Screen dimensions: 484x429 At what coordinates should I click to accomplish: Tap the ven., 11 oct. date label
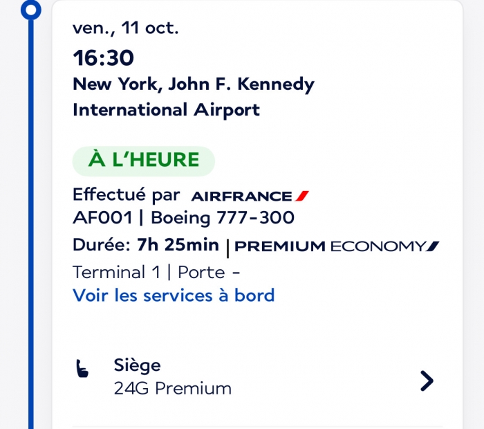(126, 28)
